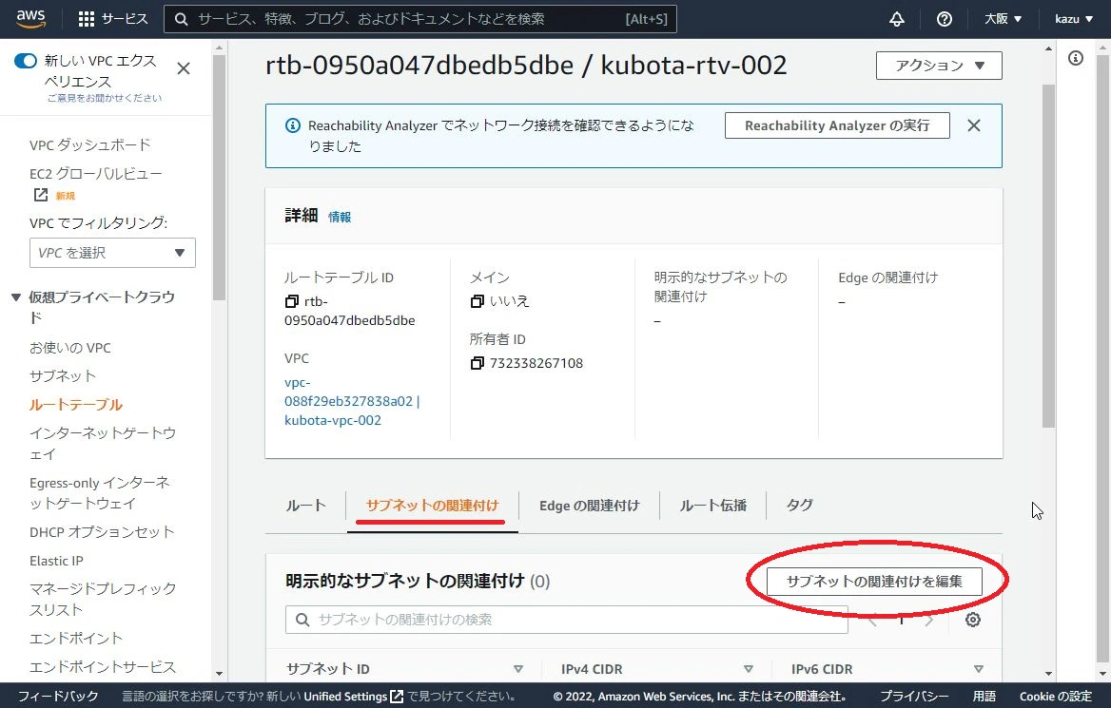The image size is (1111, 708).
Task: Open VPC ダッシュボード in sidebar
Action: (x=90, y=145)
